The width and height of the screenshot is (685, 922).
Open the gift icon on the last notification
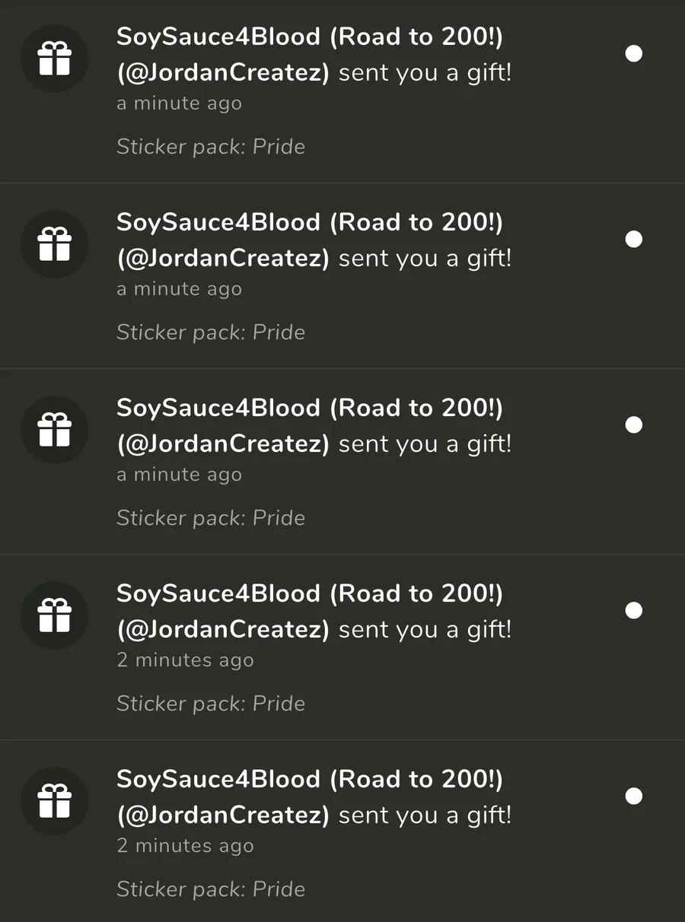point(54,801)
